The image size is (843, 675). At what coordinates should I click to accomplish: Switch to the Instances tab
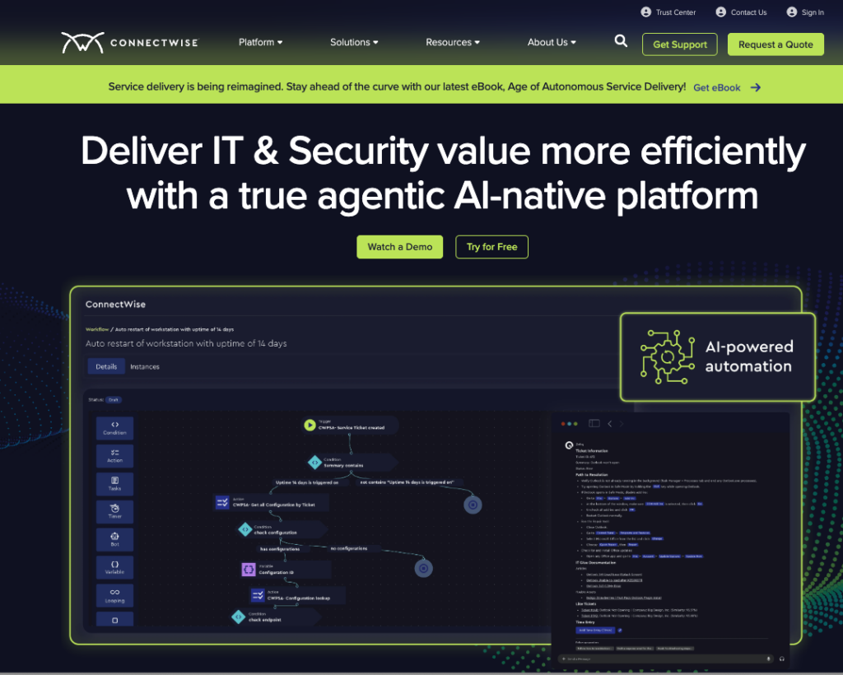coord(145,366)
